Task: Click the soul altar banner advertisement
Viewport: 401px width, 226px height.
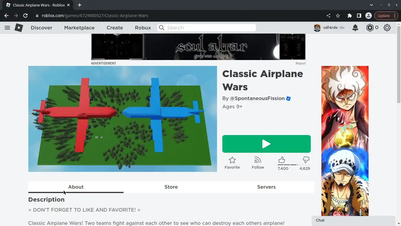Action: (198, 47)
